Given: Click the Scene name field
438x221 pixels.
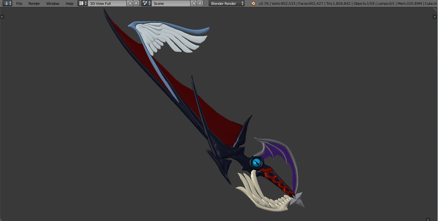Looking at the screenshot, I should pyautogui.click(x=171, y=3).
